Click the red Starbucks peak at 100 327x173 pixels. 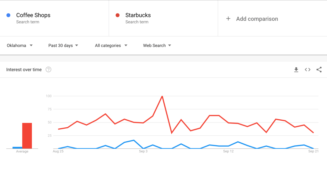(x=162, y=96)
